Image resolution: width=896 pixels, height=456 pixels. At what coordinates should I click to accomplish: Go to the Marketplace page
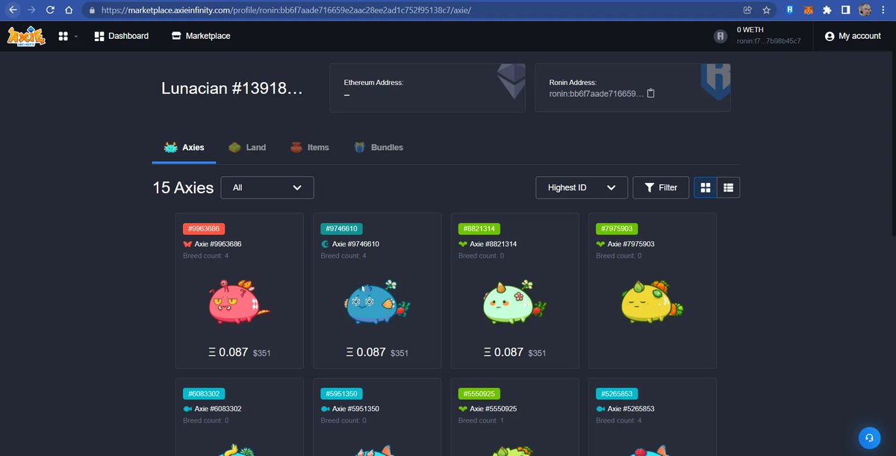[x=200, y=36]
